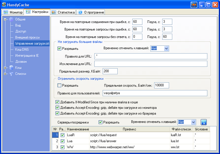Click the blue save icon beside Серверы-посредники
This screenshot has height=154, width=220.
[x=204, y=122]
